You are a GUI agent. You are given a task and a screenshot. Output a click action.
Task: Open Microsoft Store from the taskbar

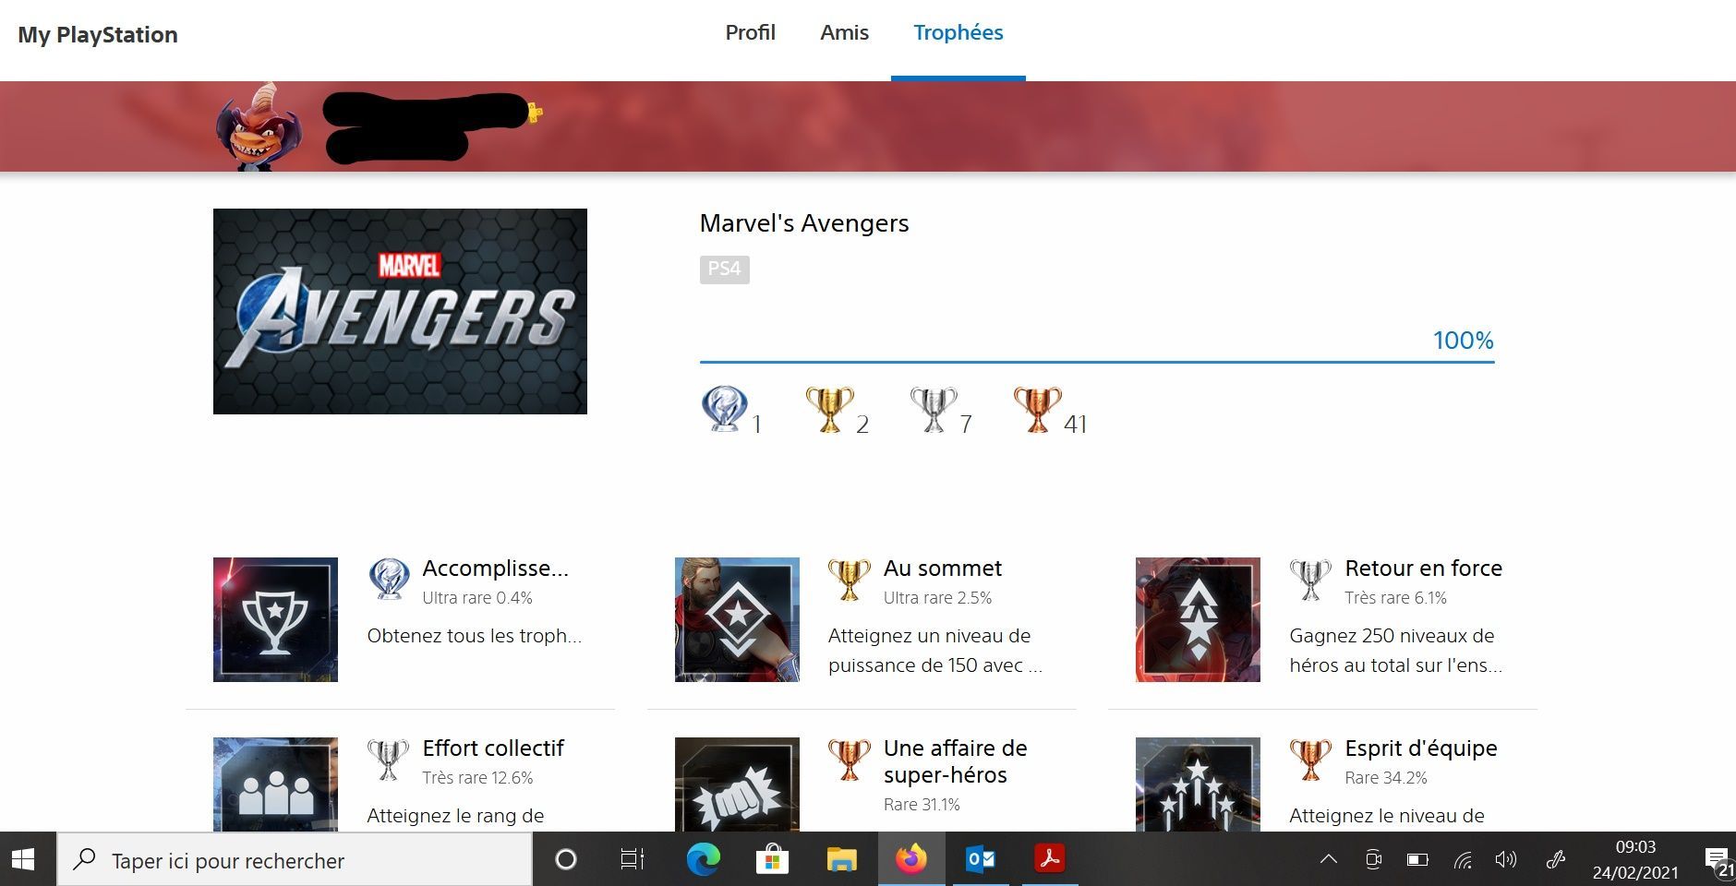tap(772, 859)
